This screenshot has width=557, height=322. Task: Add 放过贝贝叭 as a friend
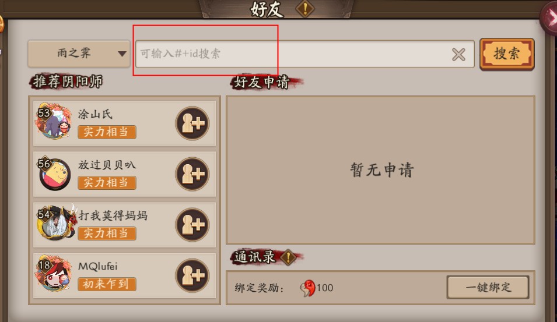tap(192, 174)
